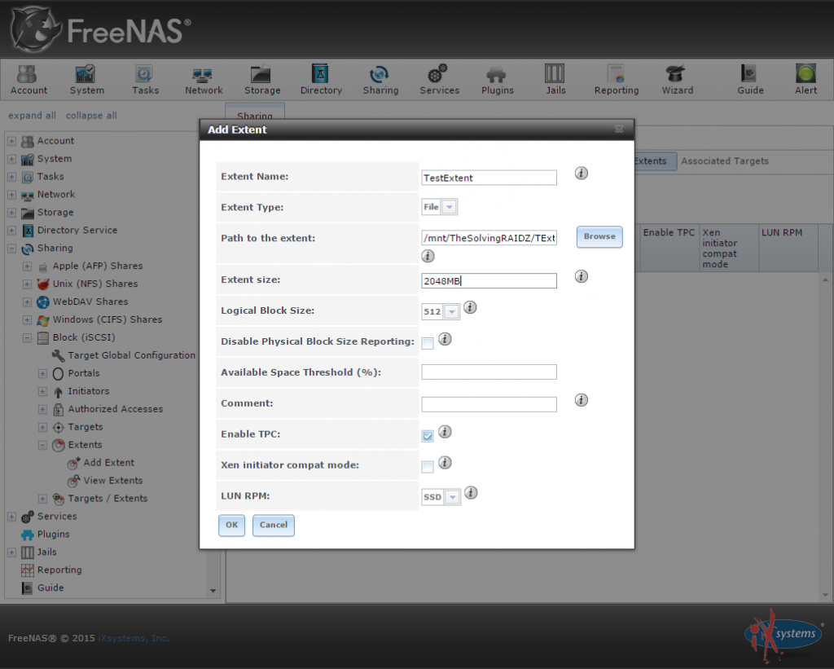Screen dimensions: 834x669
Task: Launch the Wizard from the top toolbar
Action: (676, 78)
